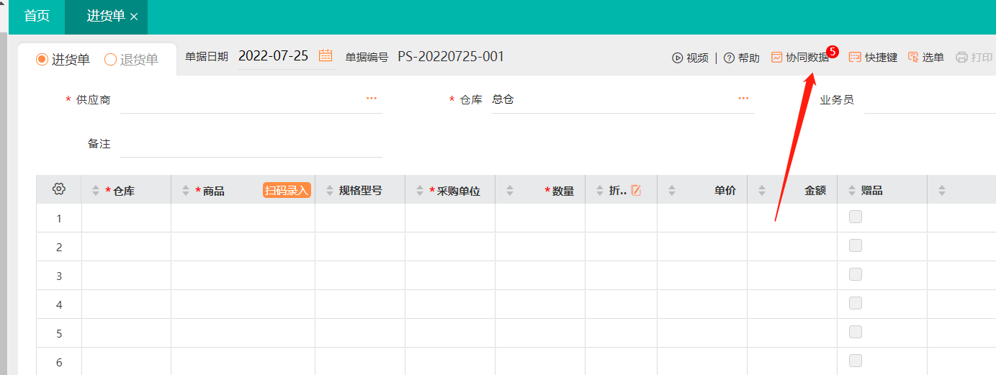Screen dimensions: 996x375
Task: Open the 供应商 selector ellipsis
Action: (x=372, y=99)
